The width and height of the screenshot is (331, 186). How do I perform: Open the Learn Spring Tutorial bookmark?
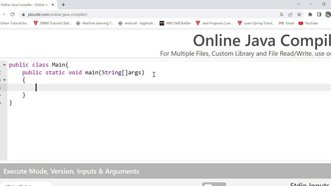(x=256, y=23)
